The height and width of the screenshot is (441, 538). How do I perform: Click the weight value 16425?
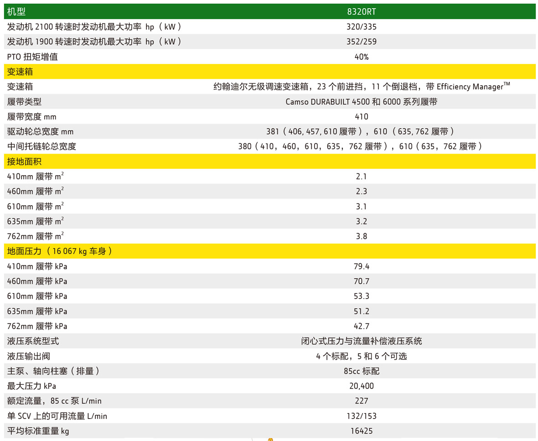click(361, 431)
